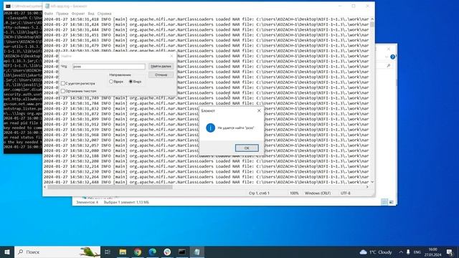Click the UTF-8 status bar entry
This screenshot has width=459, height=258.
pyautogui.click(x=346, y=193)
